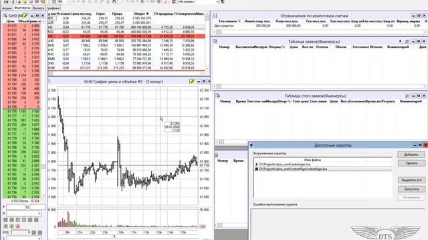Open filter on Опер. column in стоп-заявок table
This screenshot has width=428, height=240.
[289, 101]
